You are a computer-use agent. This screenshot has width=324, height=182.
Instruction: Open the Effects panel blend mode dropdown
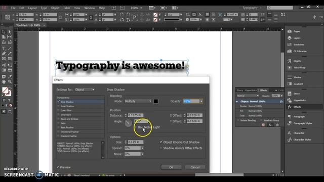[x=248, y=96]
